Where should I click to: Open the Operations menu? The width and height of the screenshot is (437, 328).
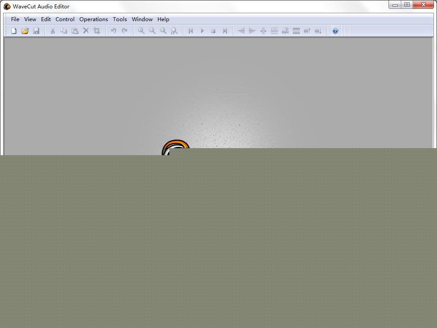93,19
